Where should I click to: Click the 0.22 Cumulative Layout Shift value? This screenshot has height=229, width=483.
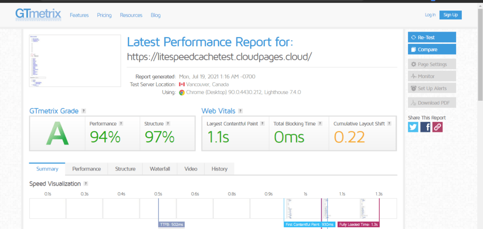[350, 137]
